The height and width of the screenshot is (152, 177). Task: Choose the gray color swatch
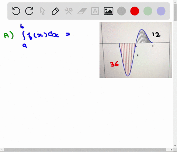[121, 11]
